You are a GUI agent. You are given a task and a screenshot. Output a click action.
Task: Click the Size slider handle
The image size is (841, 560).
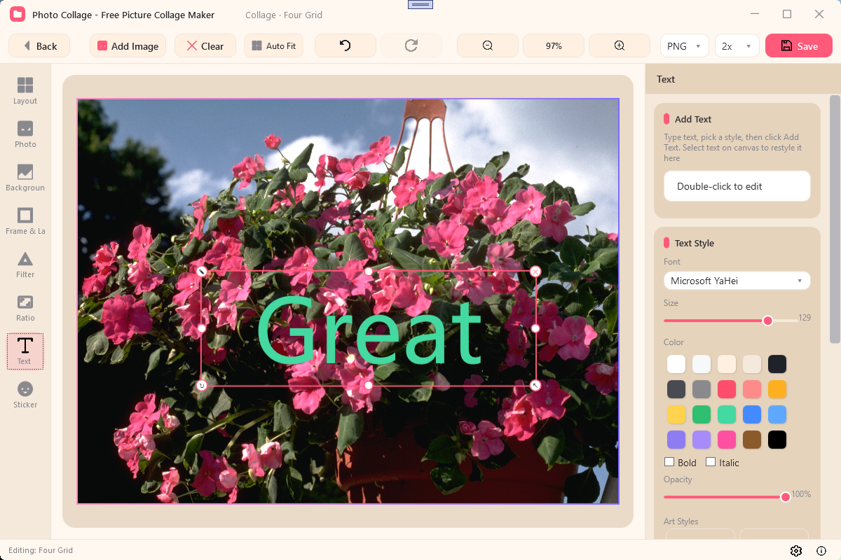767,321
